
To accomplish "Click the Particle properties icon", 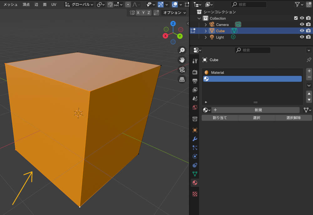I will (x=195, y=147).
